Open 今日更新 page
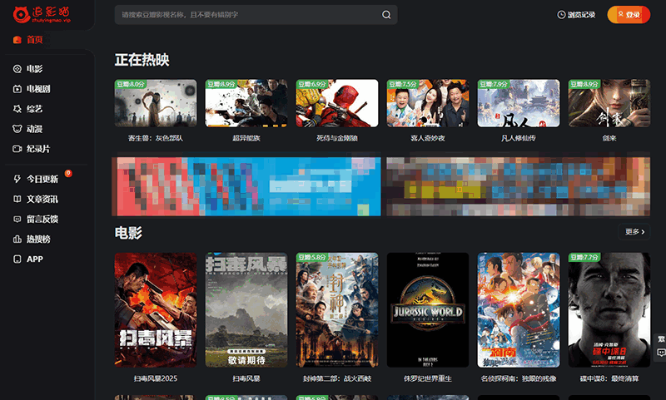This screenshot has height=400, width=666. [42, 179]
